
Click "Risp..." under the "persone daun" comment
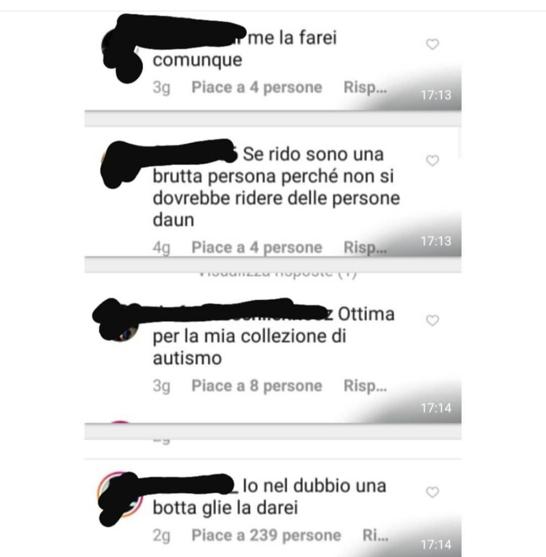(x=365, y=247)
